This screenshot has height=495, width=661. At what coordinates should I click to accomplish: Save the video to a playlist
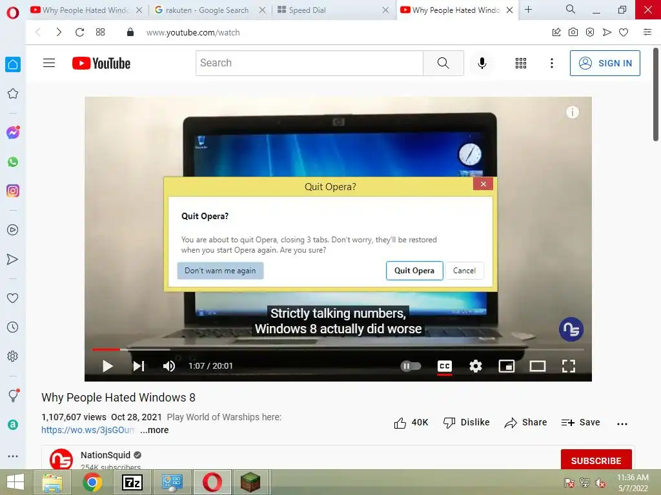click(580, 423)
